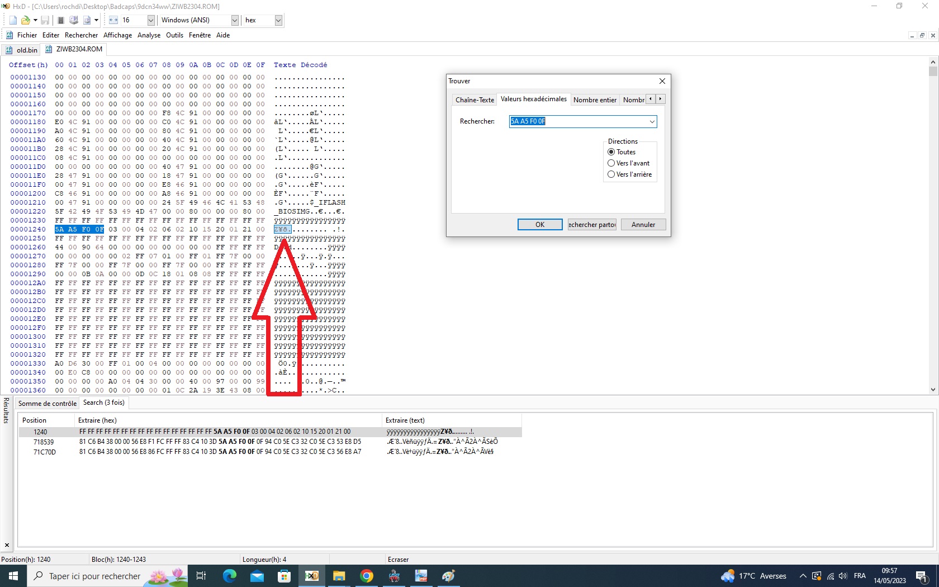Open File Explorer from the taskbar
Image resolution: width=939 pixels, height=587 pixels.
coord(339,576)
